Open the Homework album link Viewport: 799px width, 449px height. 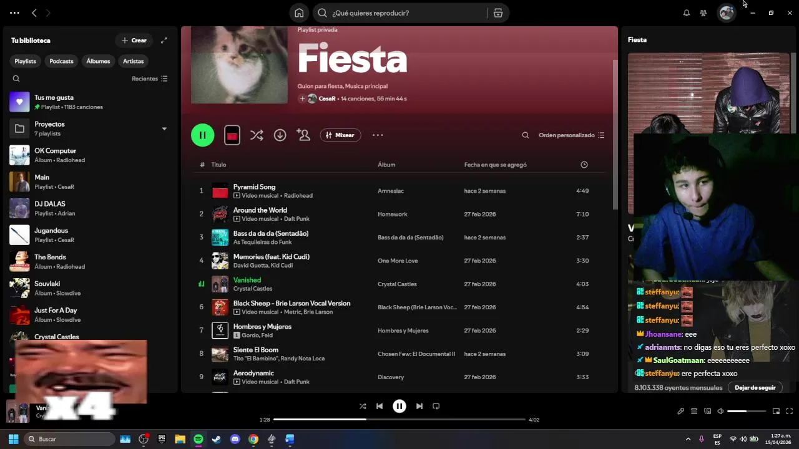click(393, 214)
